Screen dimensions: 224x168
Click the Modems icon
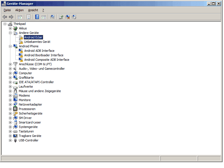[15, 95]
